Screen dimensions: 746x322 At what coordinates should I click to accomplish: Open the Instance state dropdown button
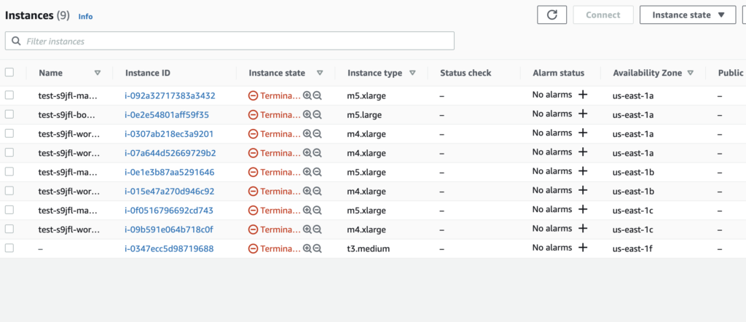pyautogui.click(x=688, y=15)
